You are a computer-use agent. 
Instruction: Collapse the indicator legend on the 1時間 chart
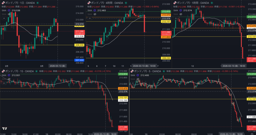176,18
